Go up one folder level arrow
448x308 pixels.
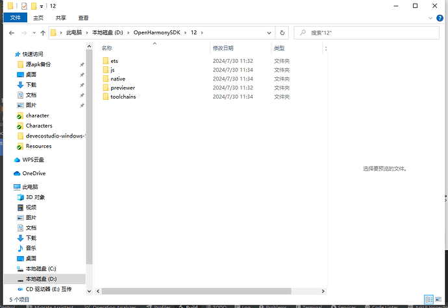point(43,33)
